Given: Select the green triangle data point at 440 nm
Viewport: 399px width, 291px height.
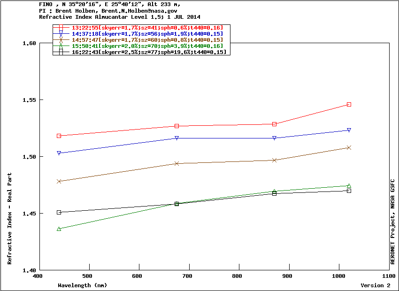Looking at the screenshot, I should (x=59, y=229).
